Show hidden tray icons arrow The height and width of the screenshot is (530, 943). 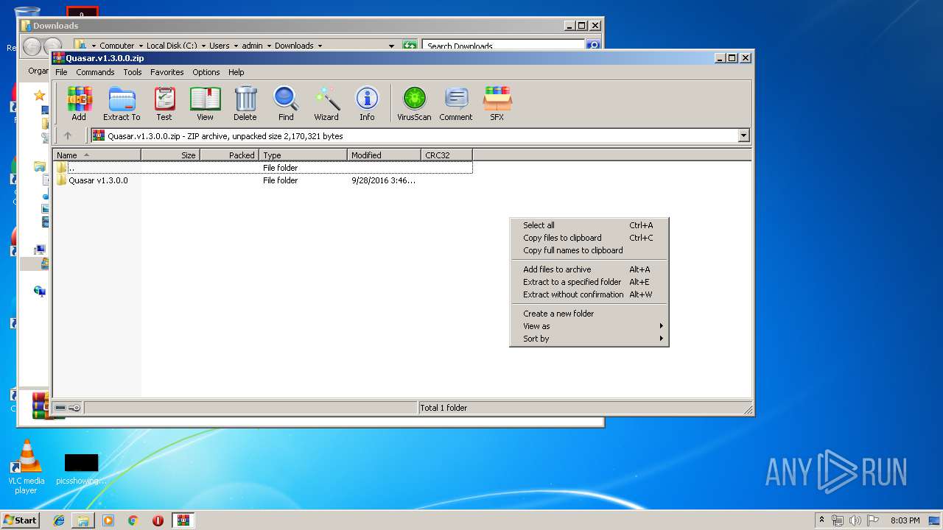(x=821, y=520)
